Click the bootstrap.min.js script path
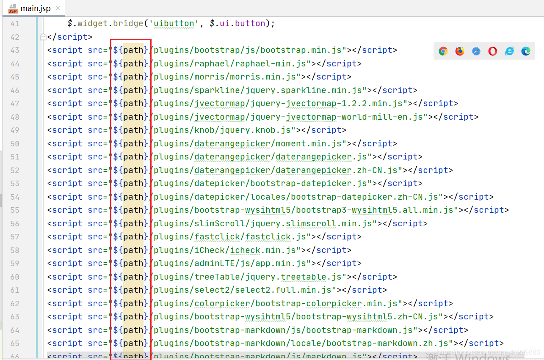This screenshot has width=544, height=360. coord(247,50)
